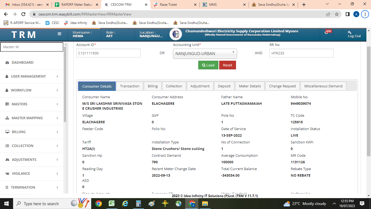The height and width of the screenshot is (209, 371).
Task: Open the browser side panel icon
Action: coord(347,14)
